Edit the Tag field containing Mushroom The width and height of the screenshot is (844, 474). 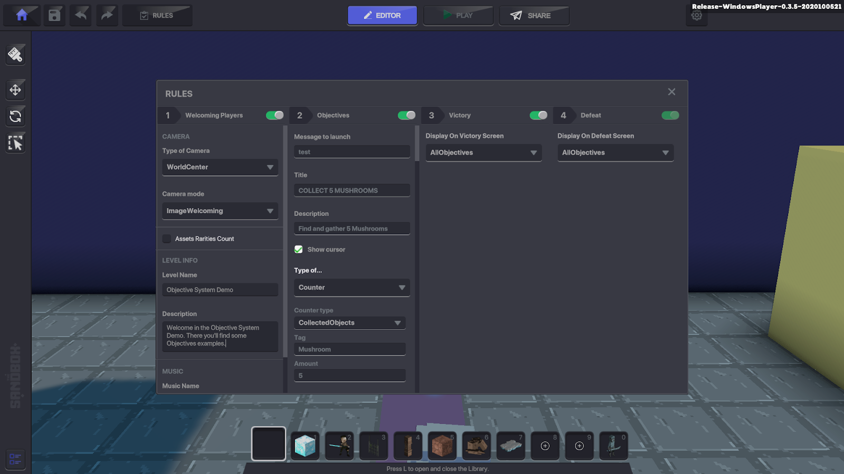point(350,349)
